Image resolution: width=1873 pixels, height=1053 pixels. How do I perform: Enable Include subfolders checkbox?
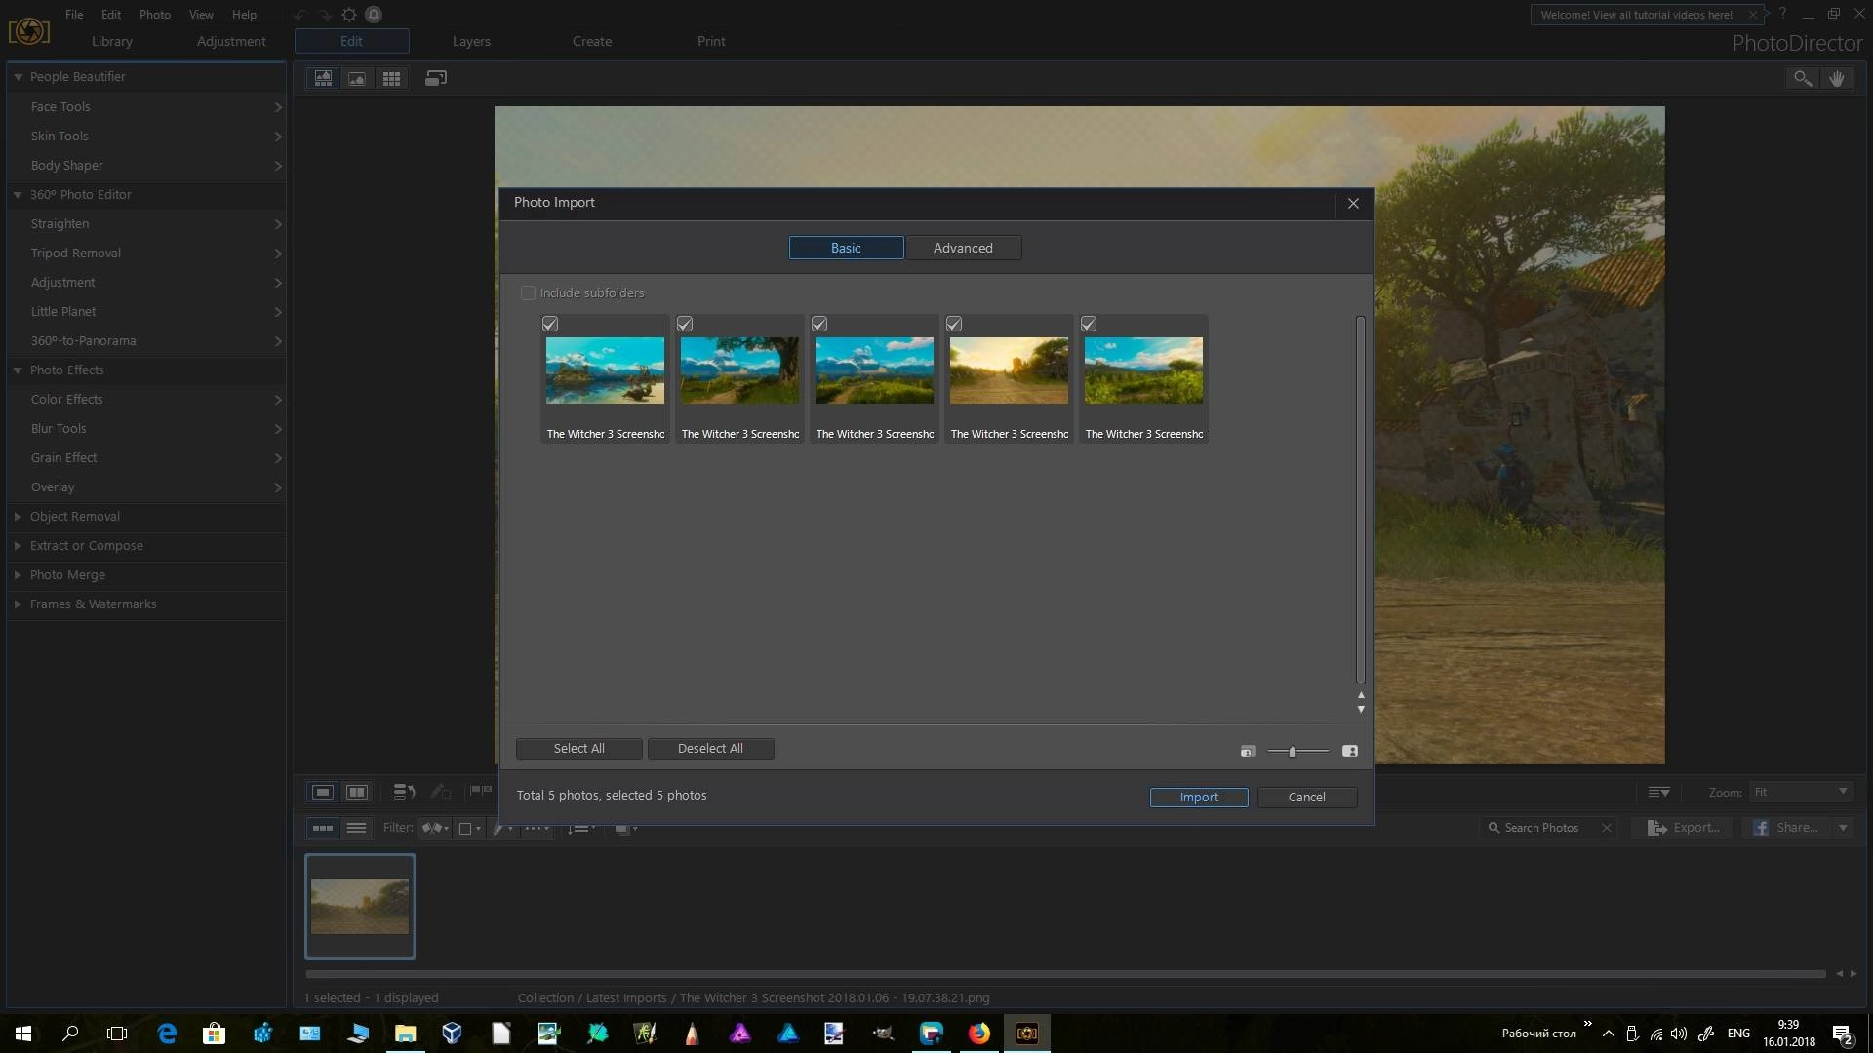click(x=528, y=292)
